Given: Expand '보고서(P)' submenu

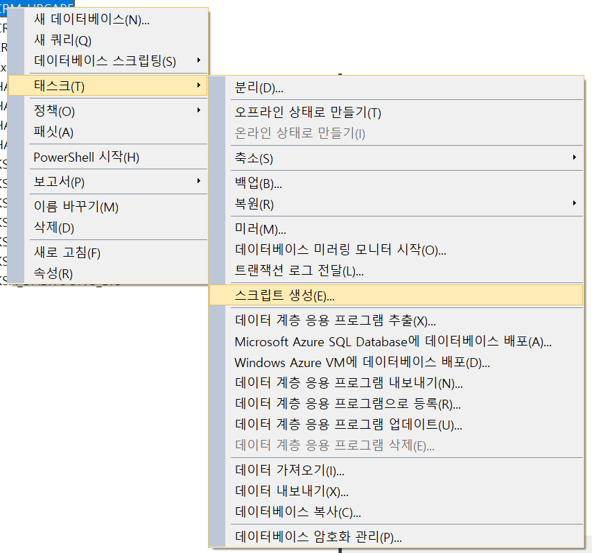Looking at the screenshot, I should [59, 182].
